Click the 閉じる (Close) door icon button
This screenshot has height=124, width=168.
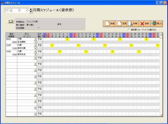point(157,24)
